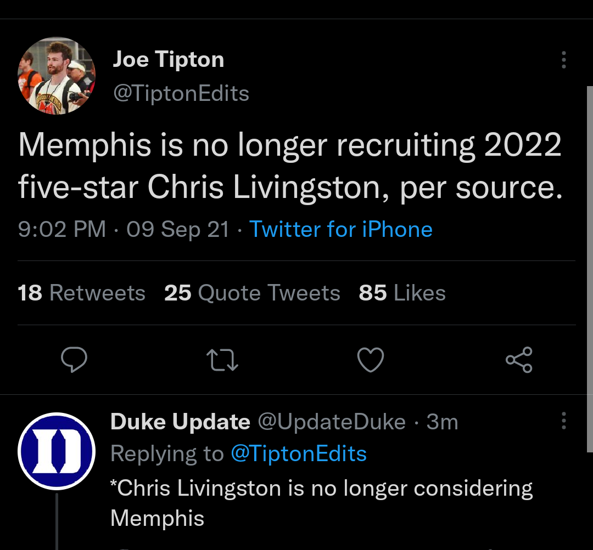Open Joe Tipton's profile picture
The image size is (593, 550).
(x=57, y=76)
